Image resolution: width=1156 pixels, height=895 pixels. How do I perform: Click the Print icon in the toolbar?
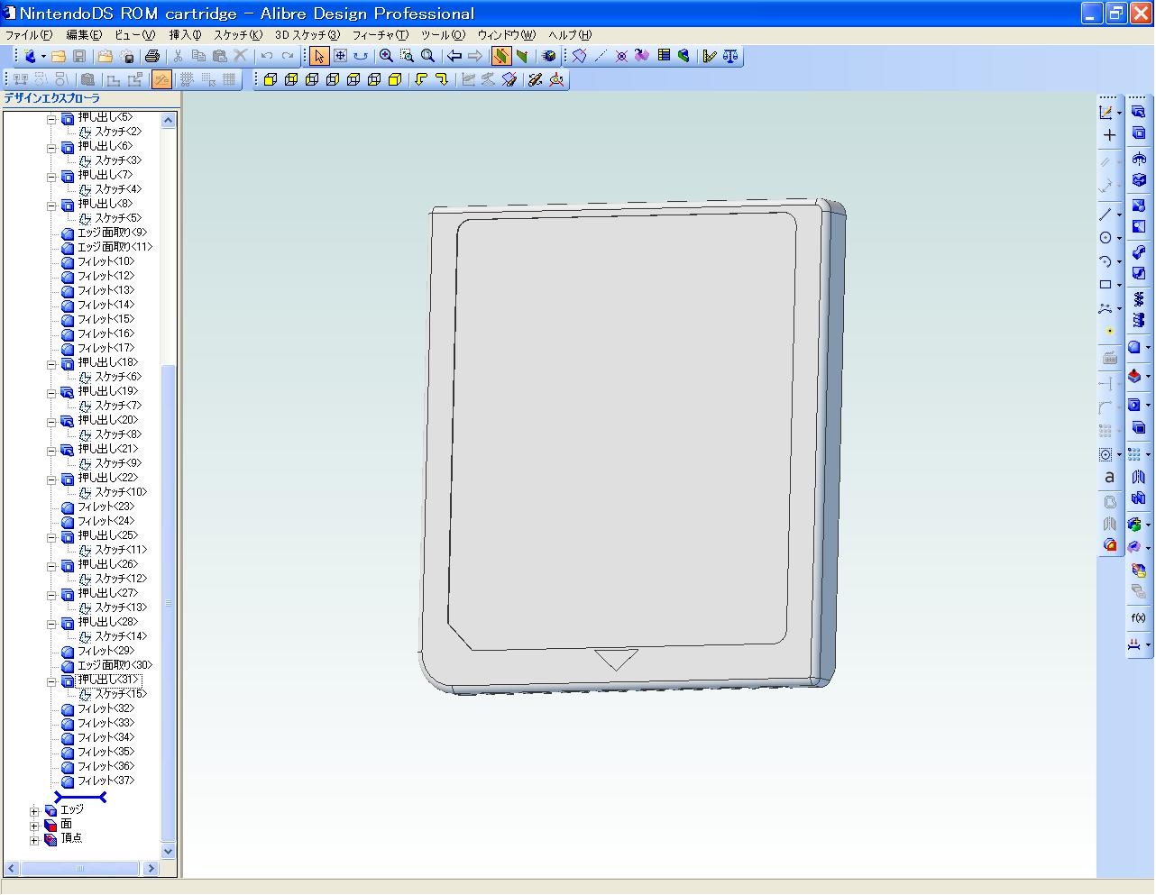[153, 55]
